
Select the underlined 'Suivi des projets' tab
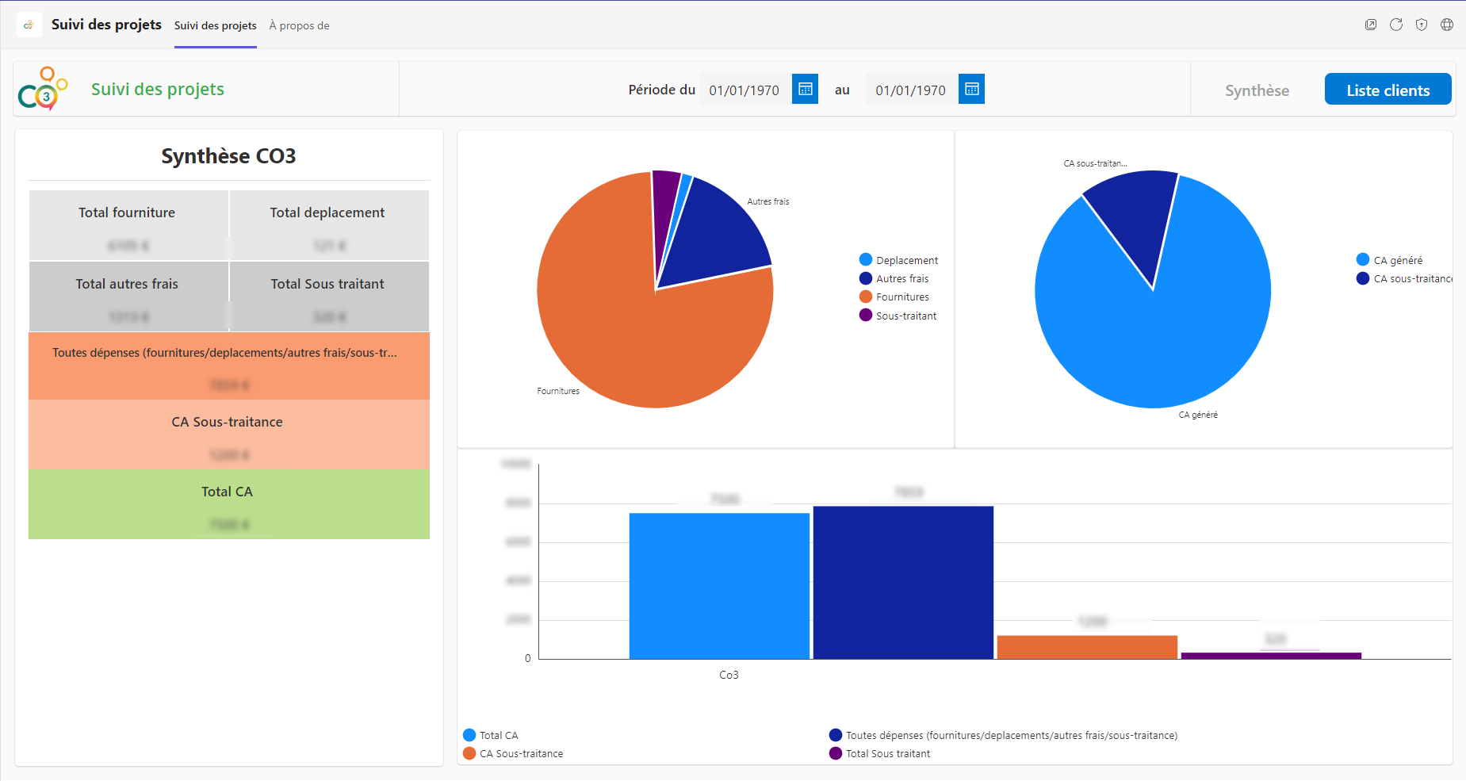(215, 25)
